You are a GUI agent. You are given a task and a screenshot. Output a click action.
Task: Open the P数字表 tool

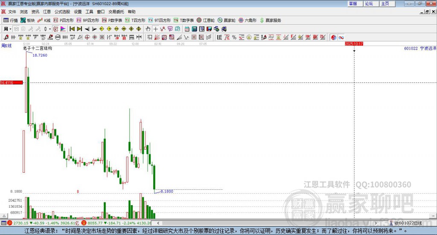click(112, 20)
